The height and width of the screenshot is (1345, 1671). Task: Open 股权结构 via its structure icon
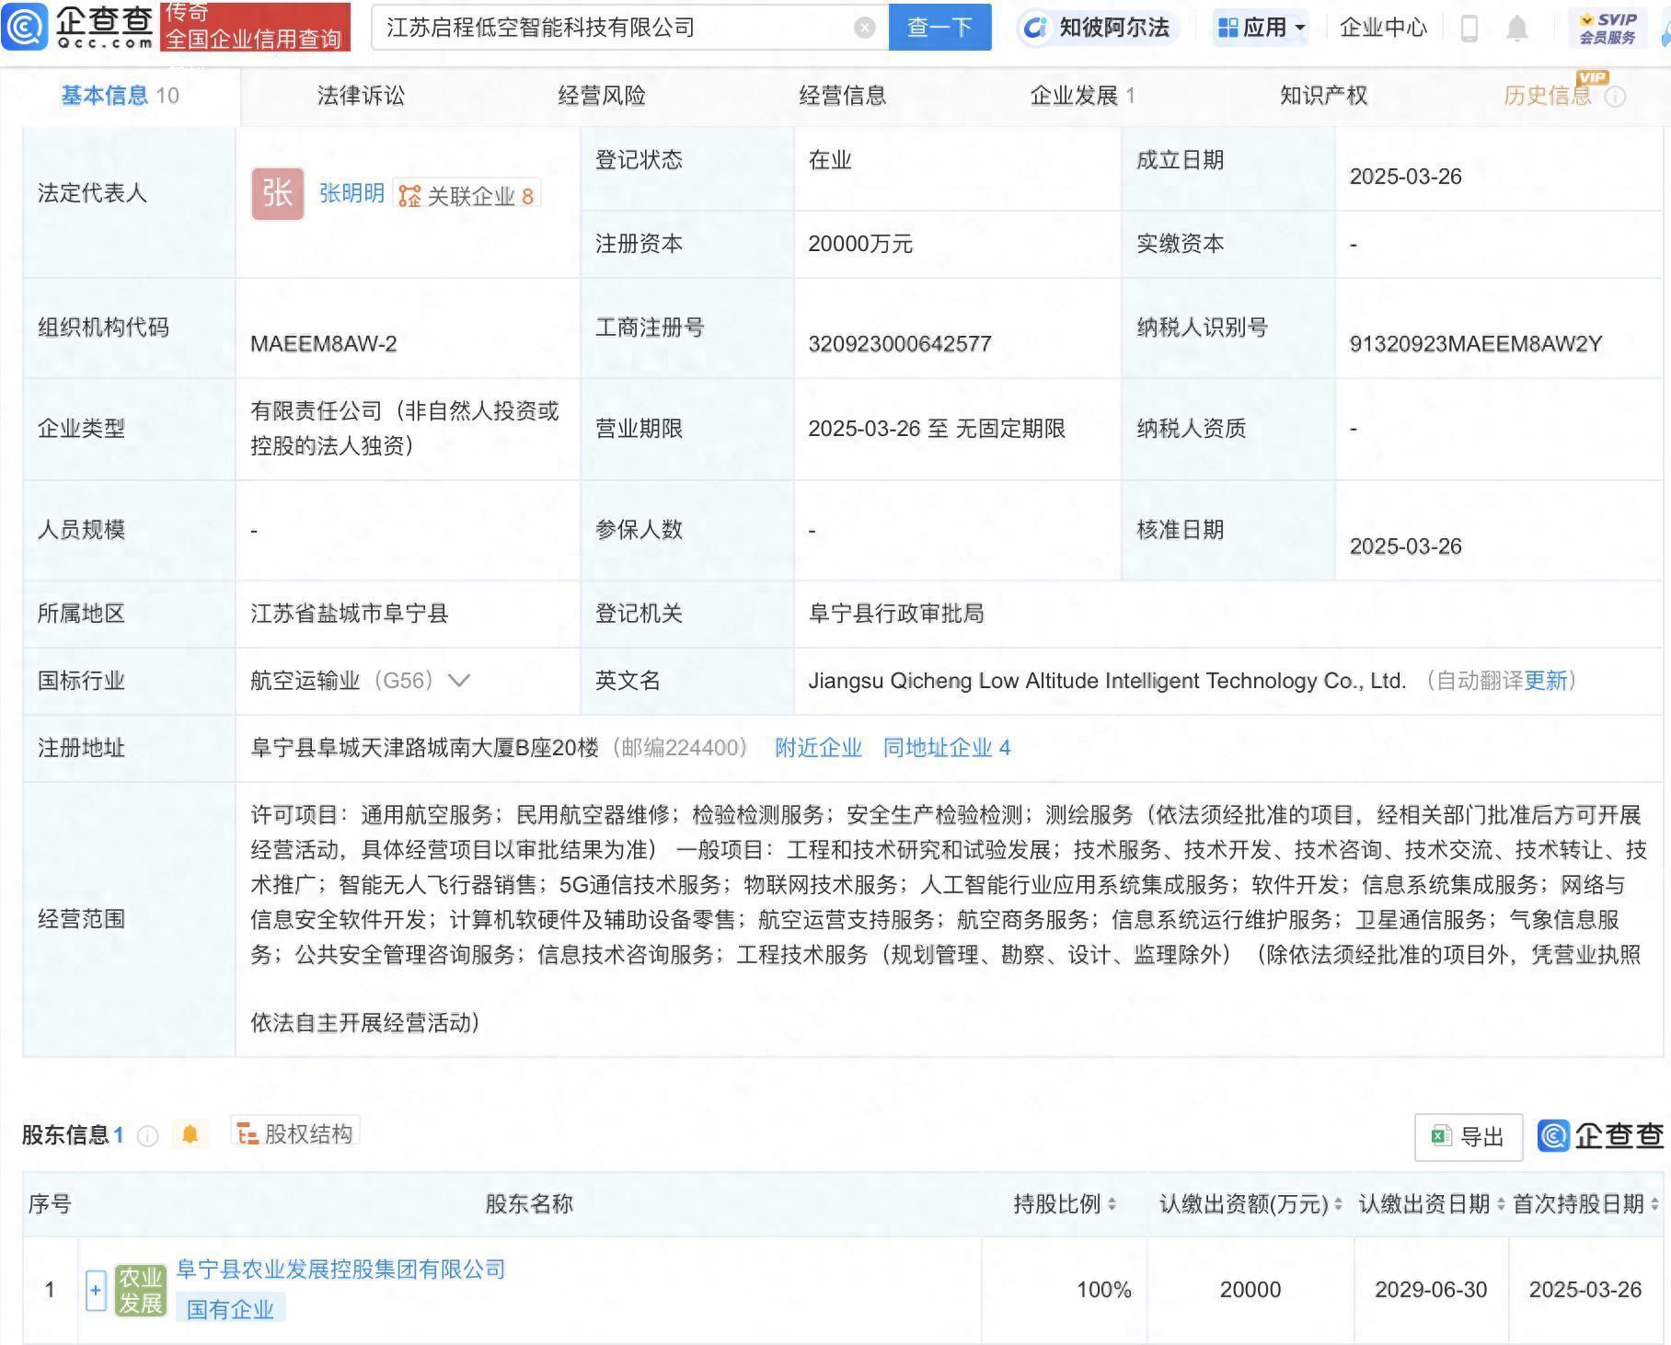point(246,1133)
